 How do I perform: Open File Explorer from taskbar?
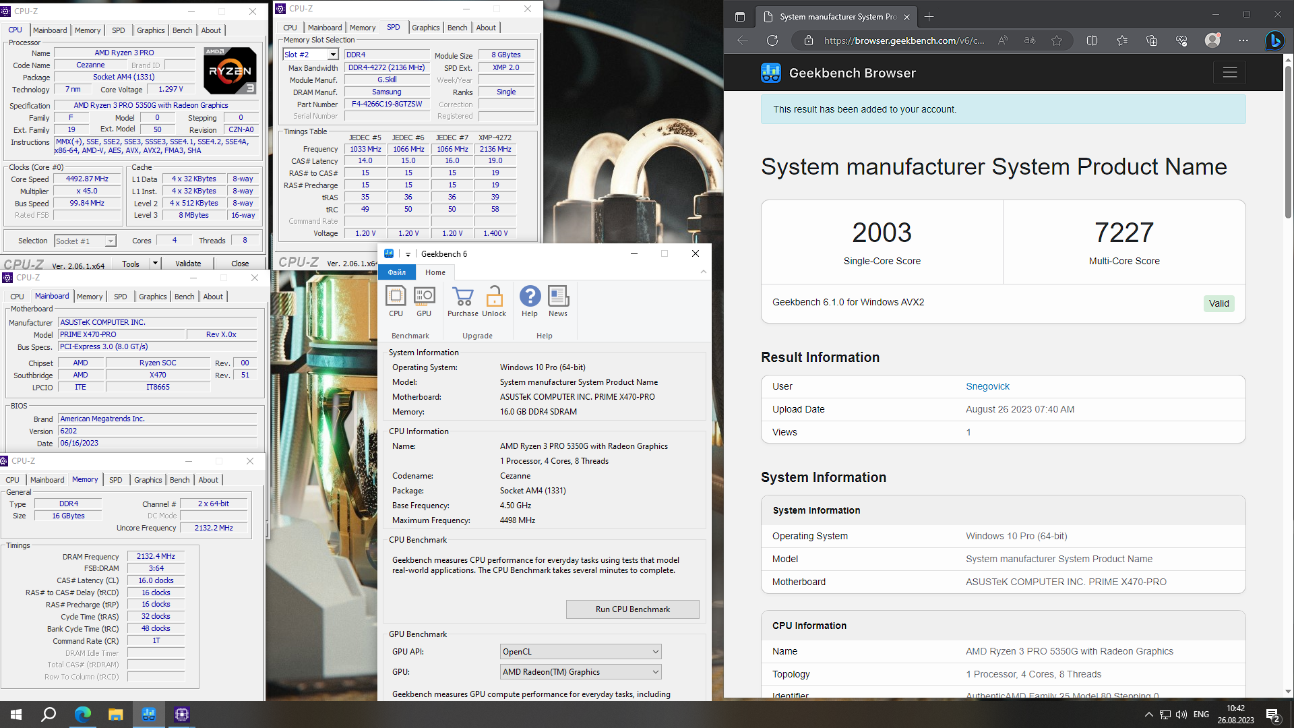coord(115,715)
